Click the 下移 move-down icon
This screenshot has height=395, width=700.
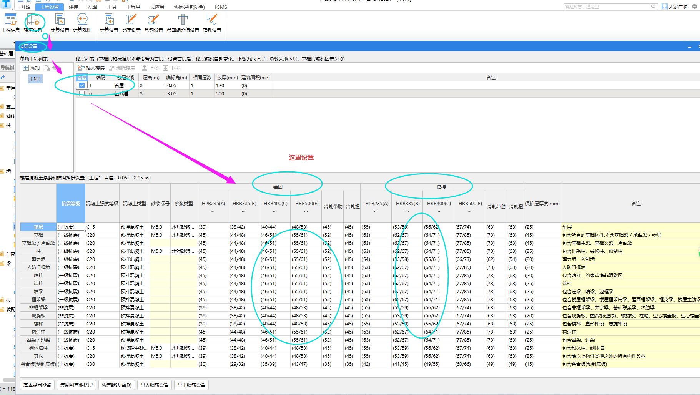pyautogui.click(x=166, y=68)
